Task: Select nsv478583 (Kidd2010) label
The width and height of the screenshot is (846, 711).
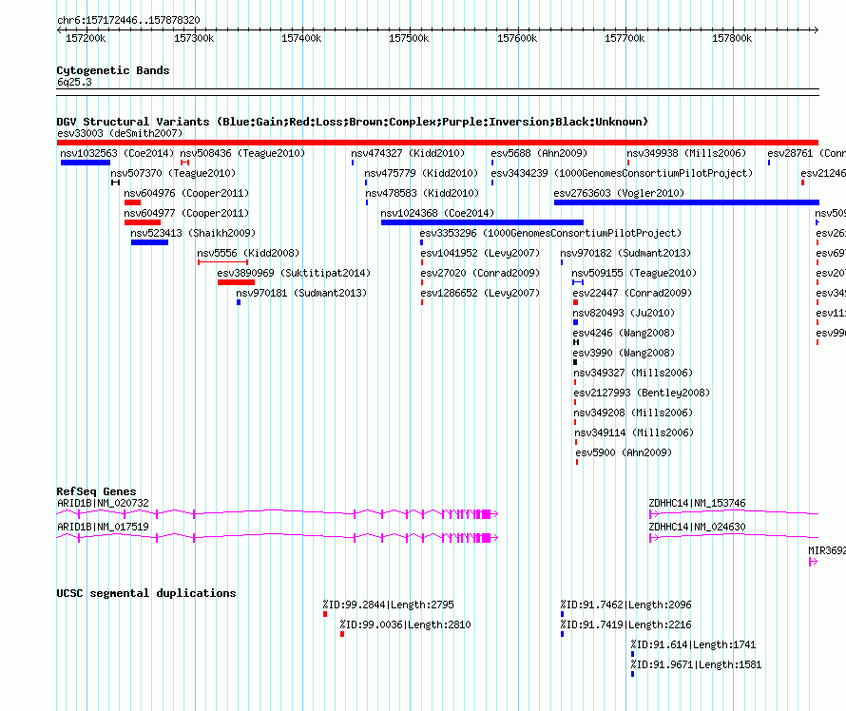Action: pyautogui.click(x=422, y=193)
